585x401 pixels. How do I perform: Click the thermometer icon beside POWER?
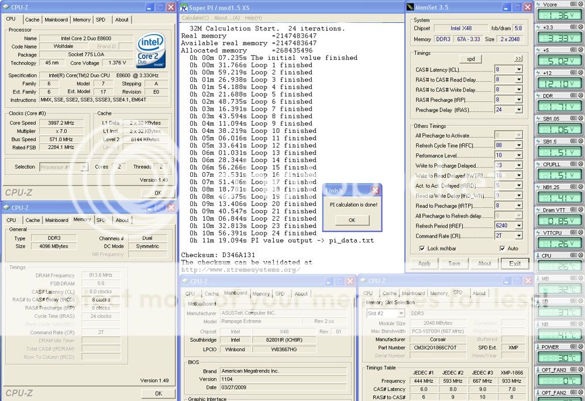point(538,347)
